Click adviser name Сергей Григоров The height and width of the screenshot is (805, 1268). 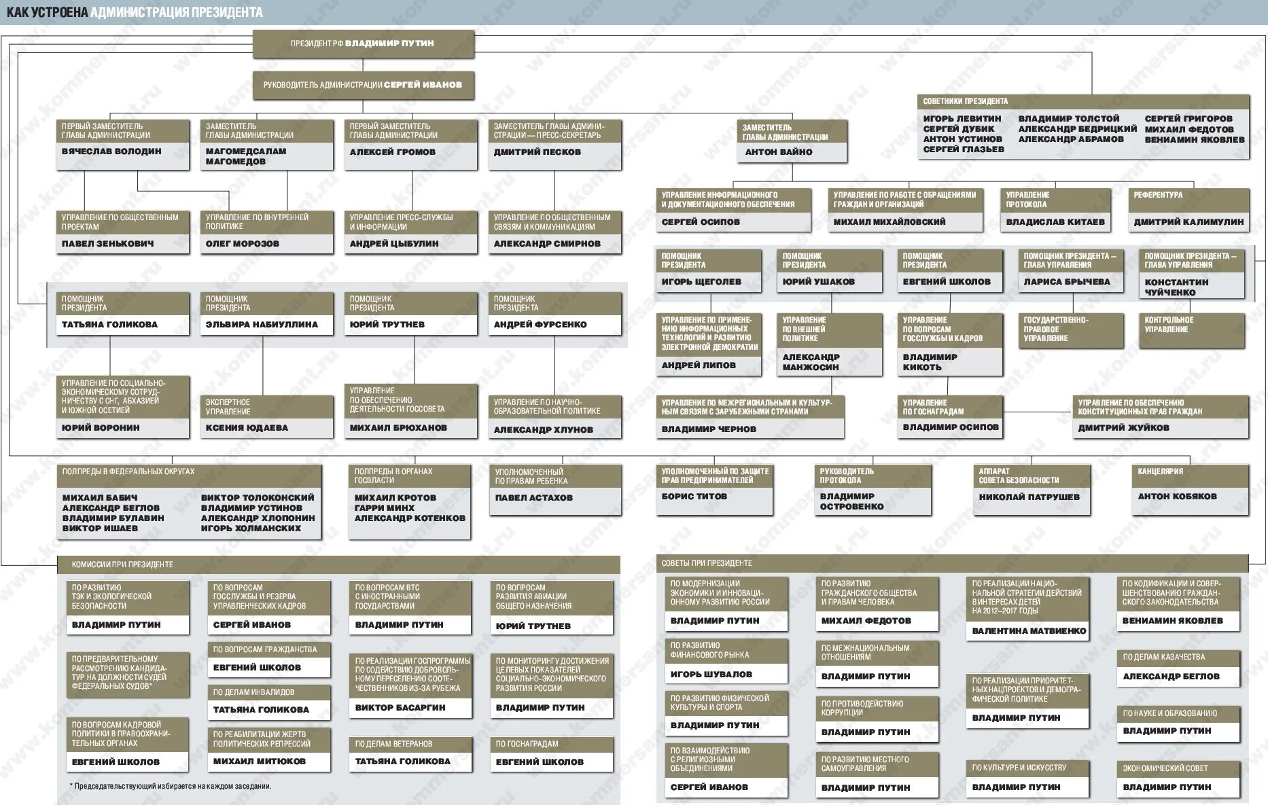tap(1188, 119)
